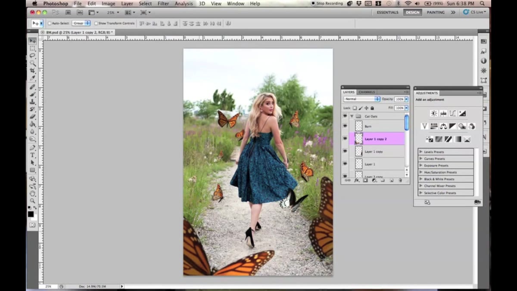
Task: Select the Clone Stamp tool
Action: point(32,102)
